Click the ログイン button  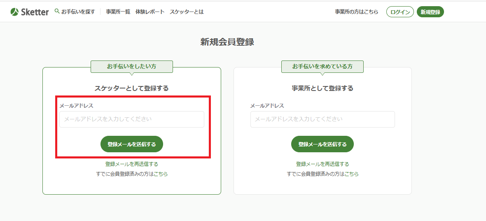(400, 12)
